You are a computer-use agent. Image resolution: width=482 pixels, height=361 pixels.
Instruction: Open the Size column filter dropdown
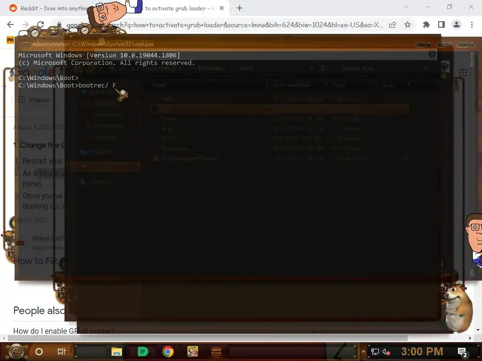point(409,85)
